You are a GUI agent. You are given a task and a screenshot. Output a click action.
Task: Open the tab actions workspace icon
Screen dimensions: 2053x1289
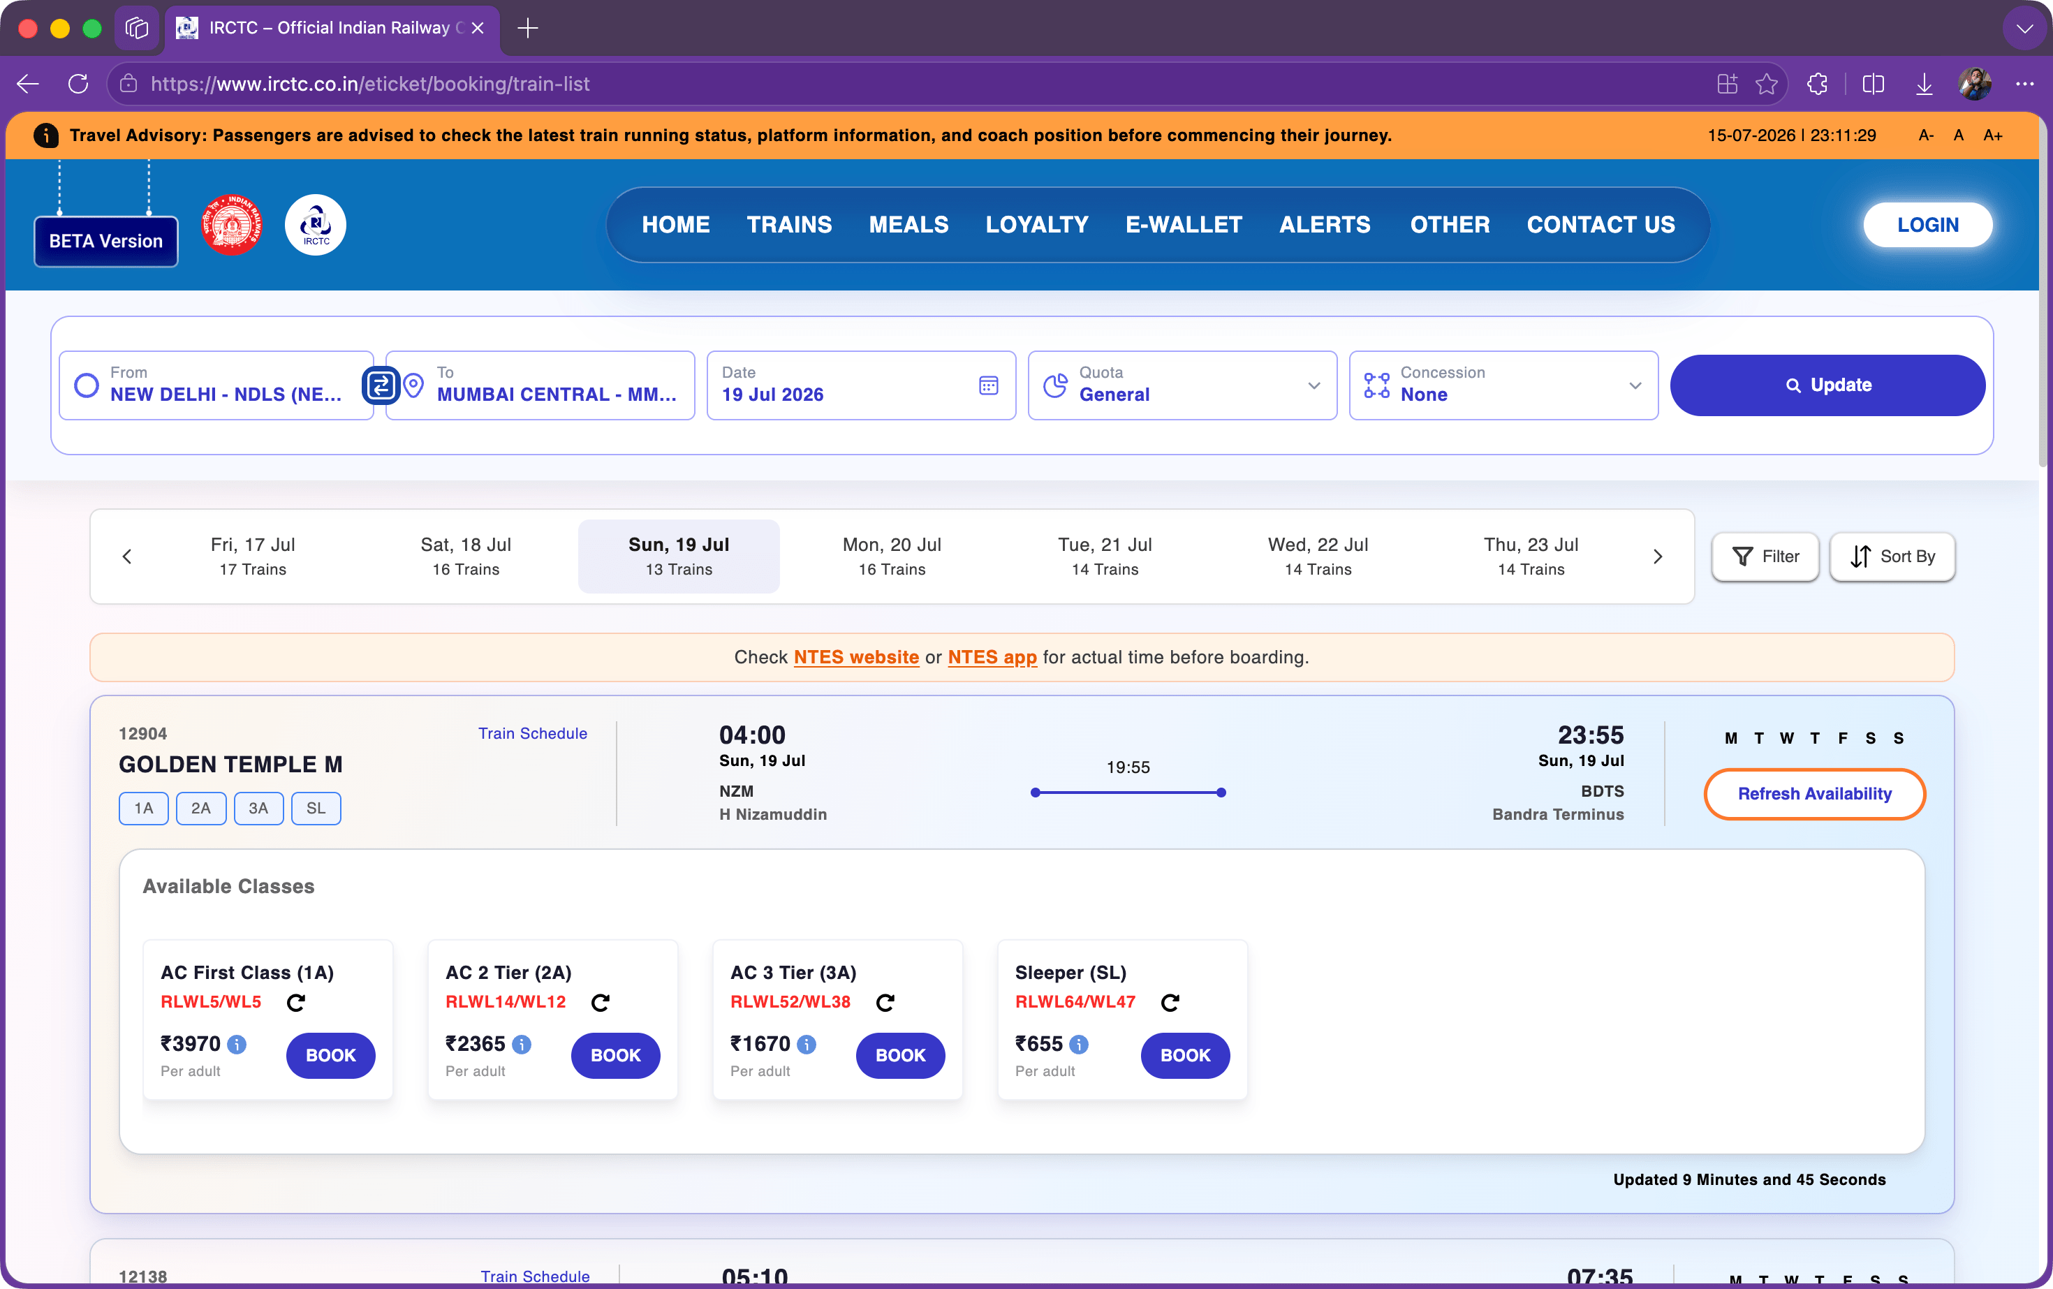coord(136,28)
